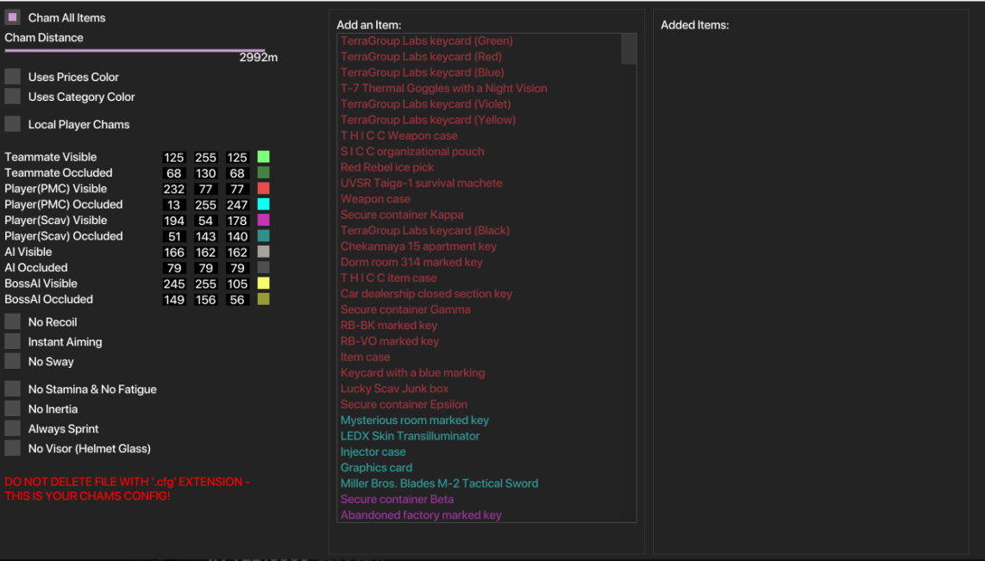Select RB-BK marked key item
This screenshot has width=985, height=561.
[389, 325]
